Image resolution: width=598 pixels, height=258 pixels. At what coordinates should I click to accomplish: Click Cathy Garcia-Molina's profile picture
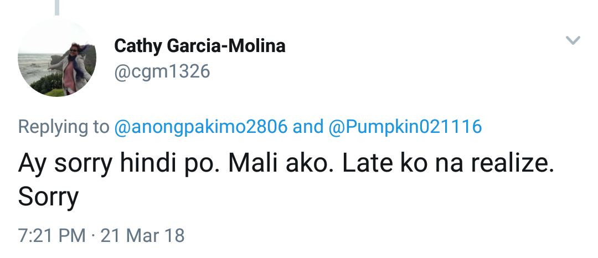(56, 58)
